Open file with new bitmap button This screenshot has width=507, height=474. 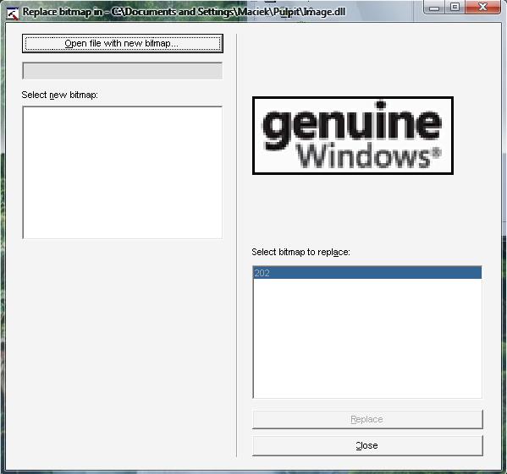[x=123, y=43]
